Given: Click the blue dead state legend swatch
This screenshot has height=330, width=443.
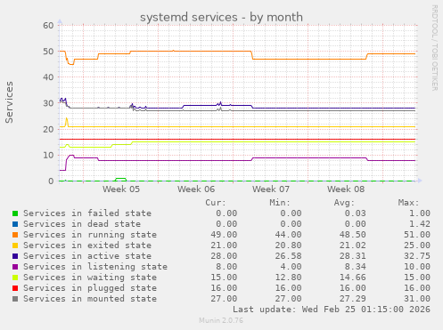Looking at the screenshot, I should (15, 224).
